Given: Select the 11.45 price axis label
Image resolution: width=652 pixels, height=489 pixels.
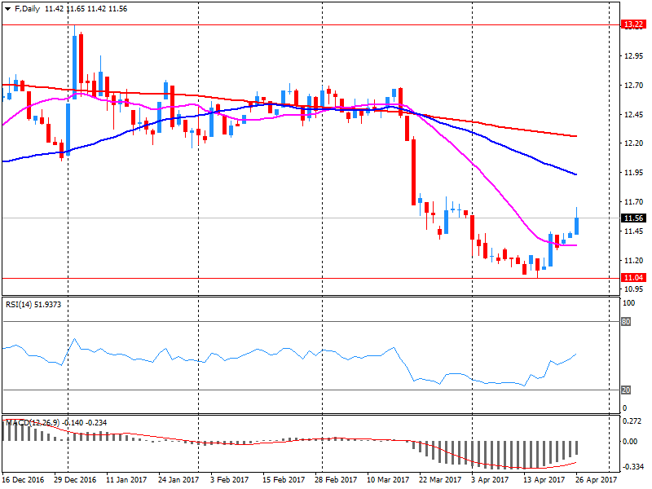Looking at the screenshot, I should [x=633, y=231].
